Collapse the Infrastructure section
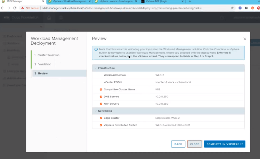Viewport: 260px width, 159px height. click(96, 68)
